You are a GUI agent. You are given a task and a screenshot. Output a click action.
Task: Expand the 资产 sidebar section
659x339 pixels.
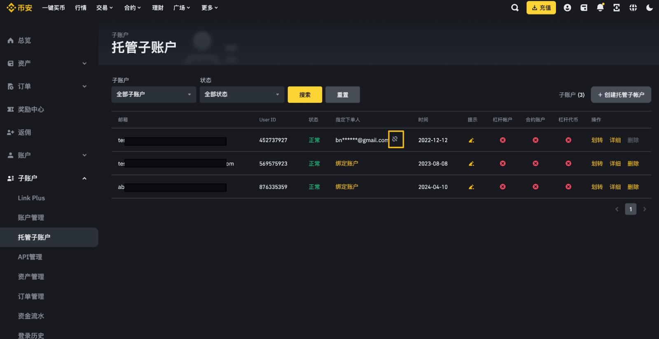point(47,63)
